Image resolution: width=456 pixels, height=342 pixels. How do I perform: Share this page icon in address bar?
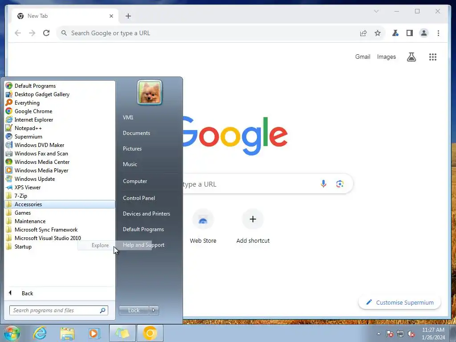click(363, 33)
